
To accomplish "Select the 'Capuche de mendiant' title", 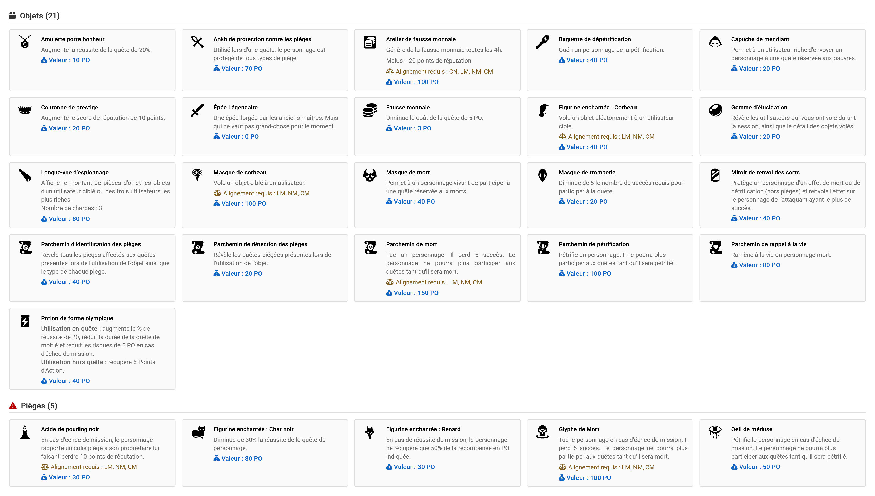I will tap(760, 39).
